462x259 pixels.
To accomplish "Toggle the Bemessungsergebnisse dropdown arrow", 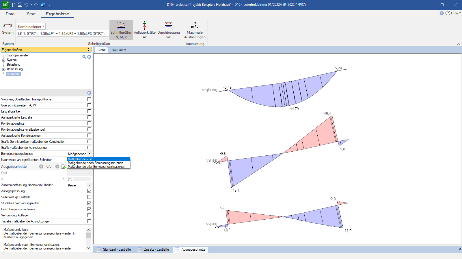I will coord(90,154).
